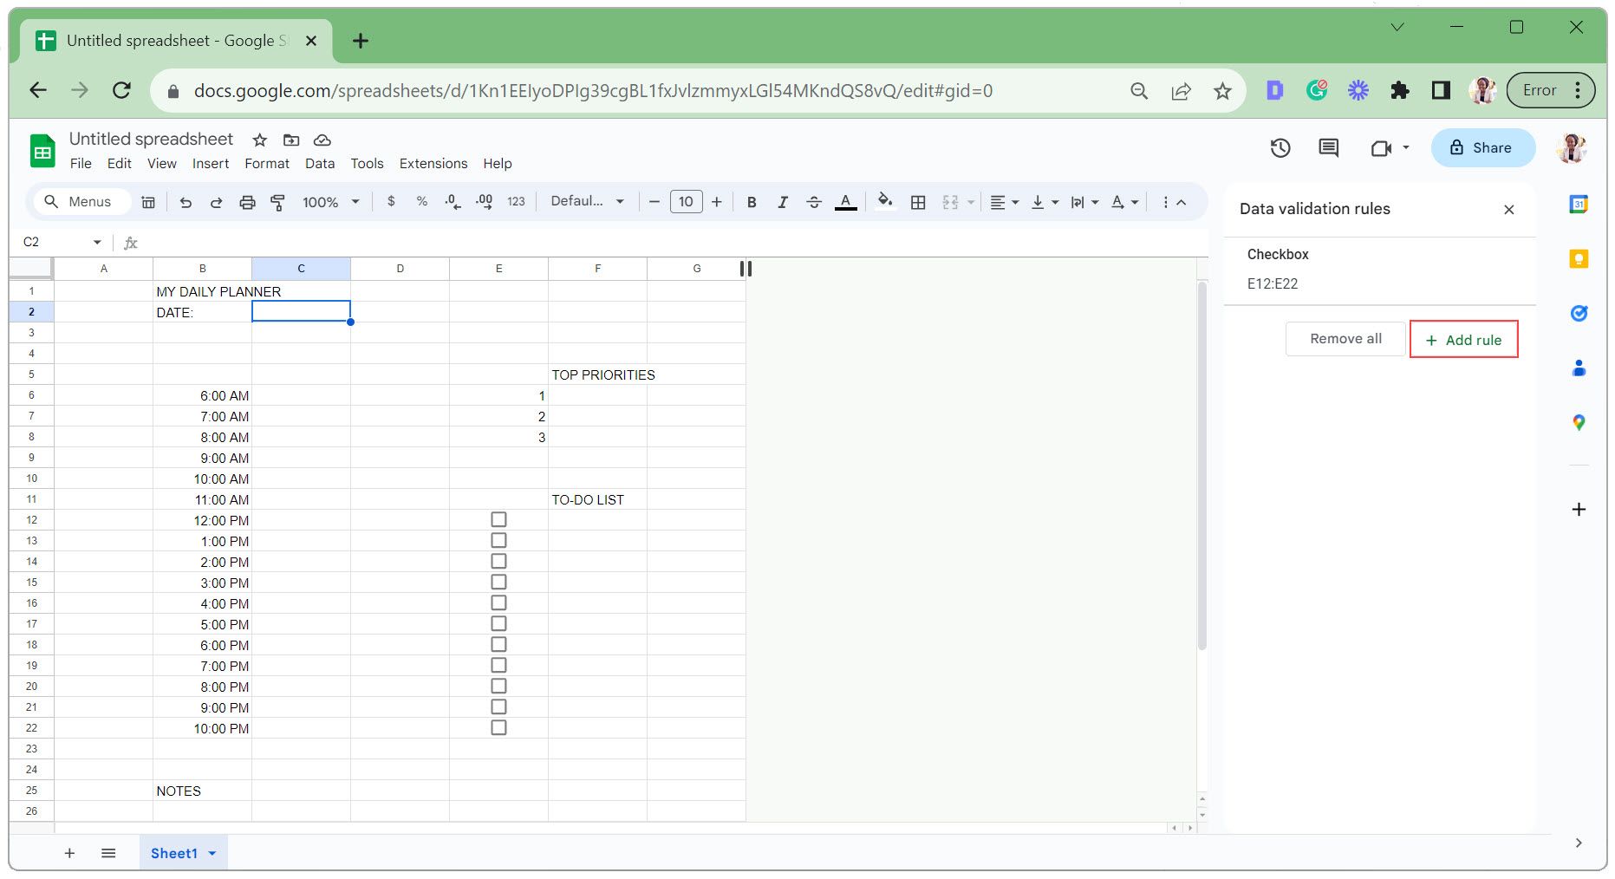Click the Add rule button
1615x879 pixels.
click(x=1463, y=340)
